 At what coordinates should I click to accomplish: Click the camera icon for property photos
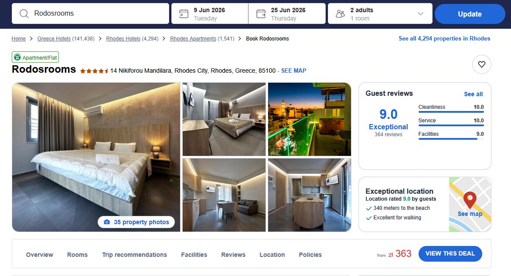[107, 222]
